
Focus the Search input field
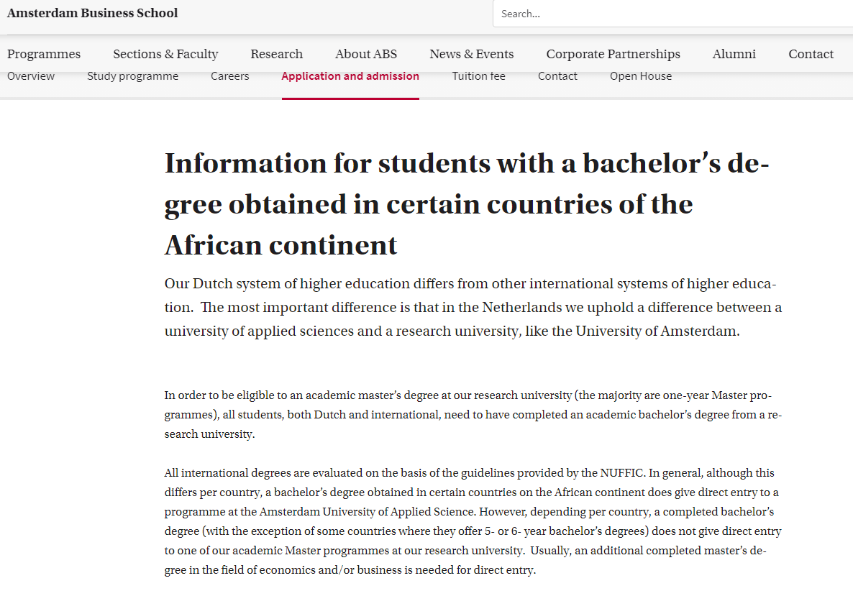[672, 14]
